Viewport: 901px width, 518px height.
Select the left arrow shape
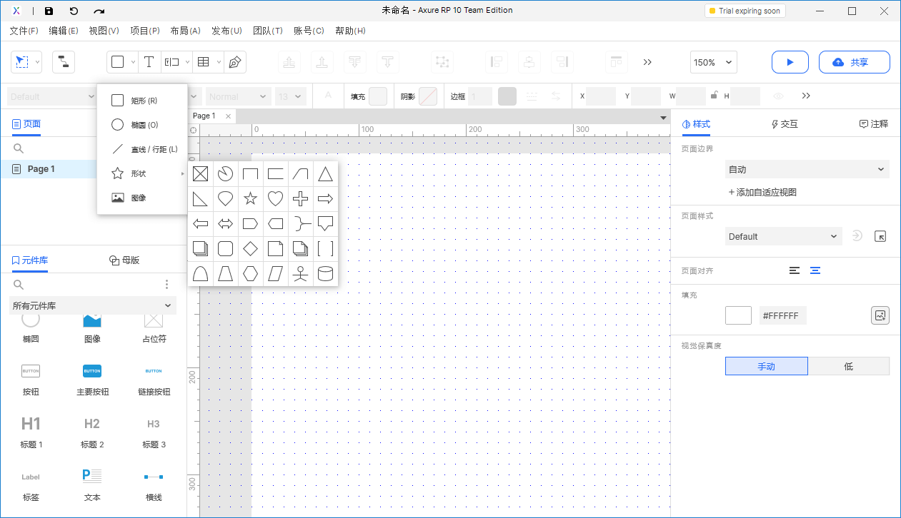click(201, 223)
